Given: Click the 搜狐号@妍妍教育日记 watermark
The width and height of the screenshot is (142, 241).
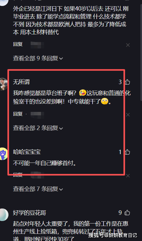Looking at the screenshot, I should pyautogui.click(x=113, y=235).
